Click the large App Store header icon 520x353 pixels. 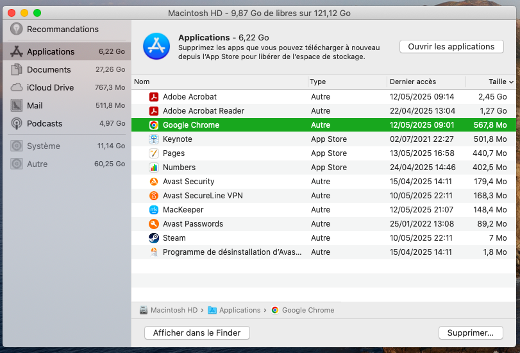[156, 46]
